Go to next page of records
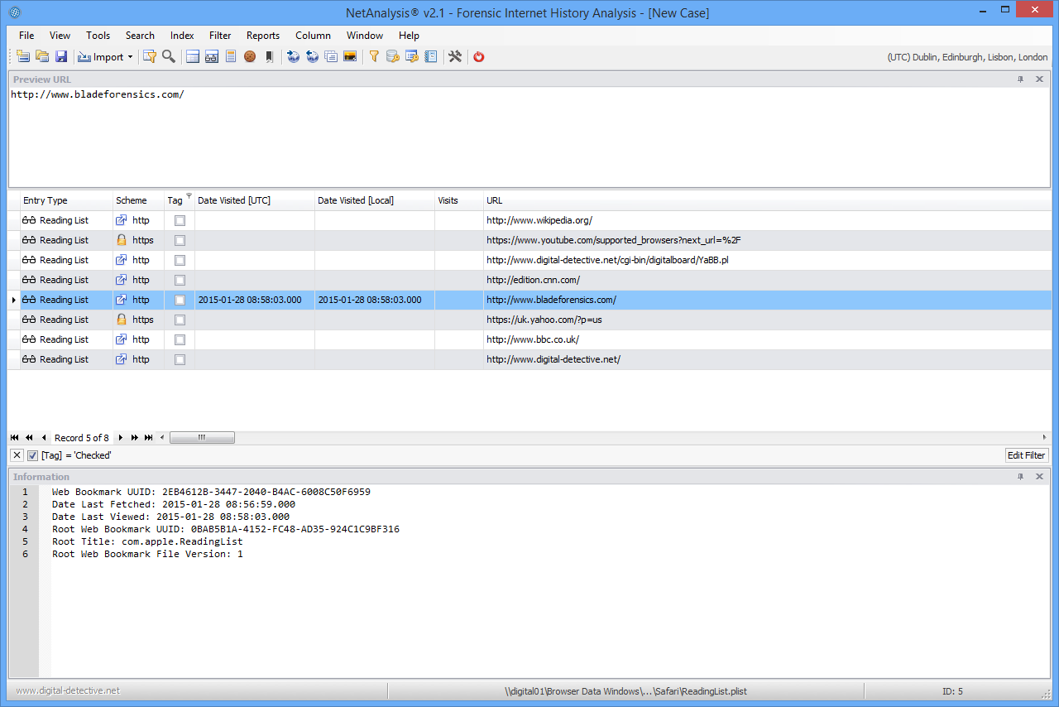Viewport: 1059px width, 707px height. tap(134, 437)
